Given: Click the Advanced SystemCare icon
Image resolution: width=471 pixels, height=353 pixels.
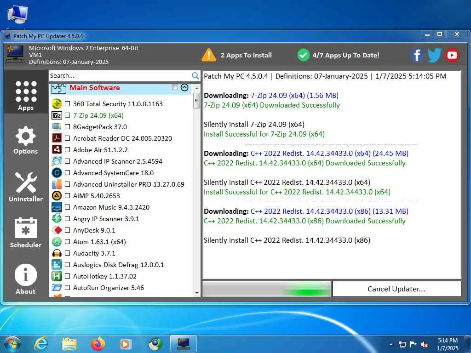Looking at the screenshot, I should click(57, 173).
